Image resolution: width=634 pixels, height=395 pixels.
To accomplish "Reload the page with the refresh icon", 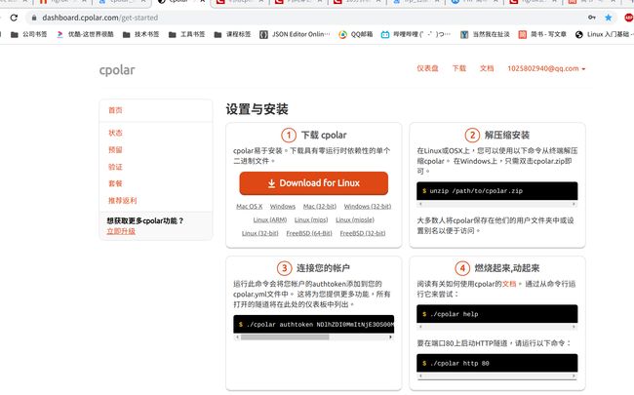I will pos(14,18).
